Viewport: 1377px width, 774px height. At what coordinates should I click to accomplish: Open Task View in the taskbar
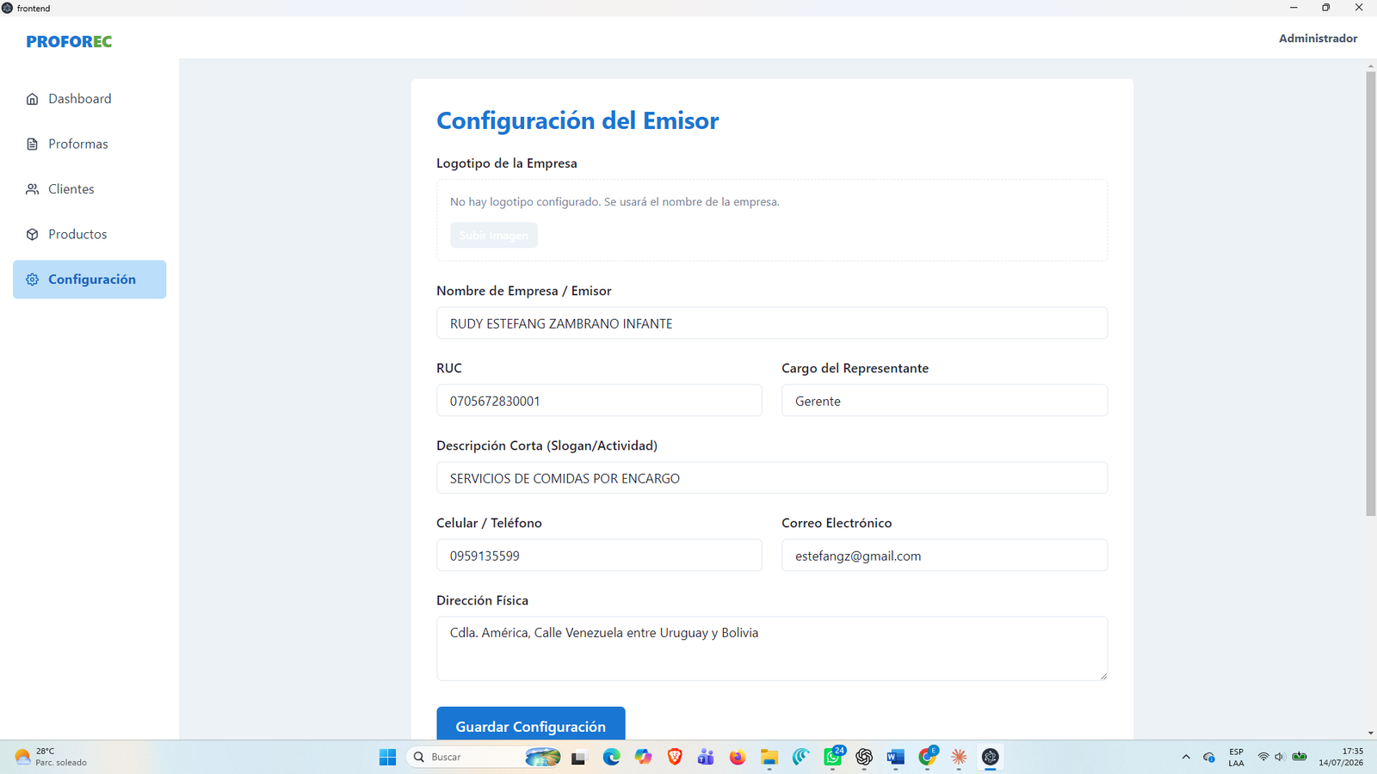(578, 757)
